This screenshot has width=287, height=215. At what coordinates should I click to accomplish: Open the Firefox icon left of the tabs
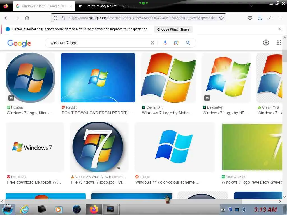tap(6, 6)
